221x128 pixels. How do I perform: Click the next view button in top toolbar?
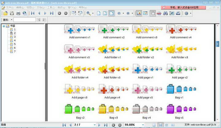click(x=66, y=13)
